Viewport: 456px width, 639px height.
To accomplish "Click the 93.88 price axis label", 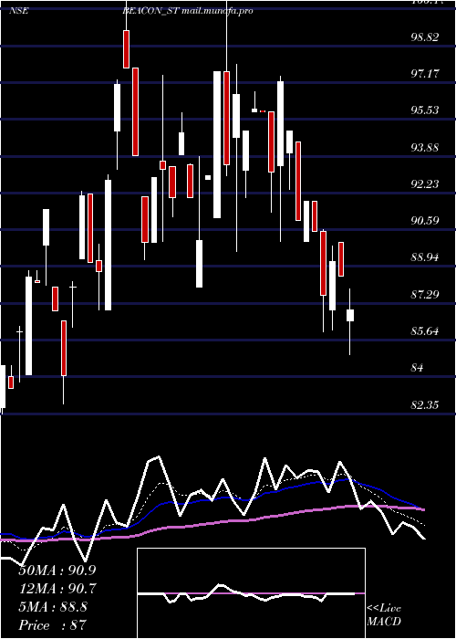I will [425, 147].
